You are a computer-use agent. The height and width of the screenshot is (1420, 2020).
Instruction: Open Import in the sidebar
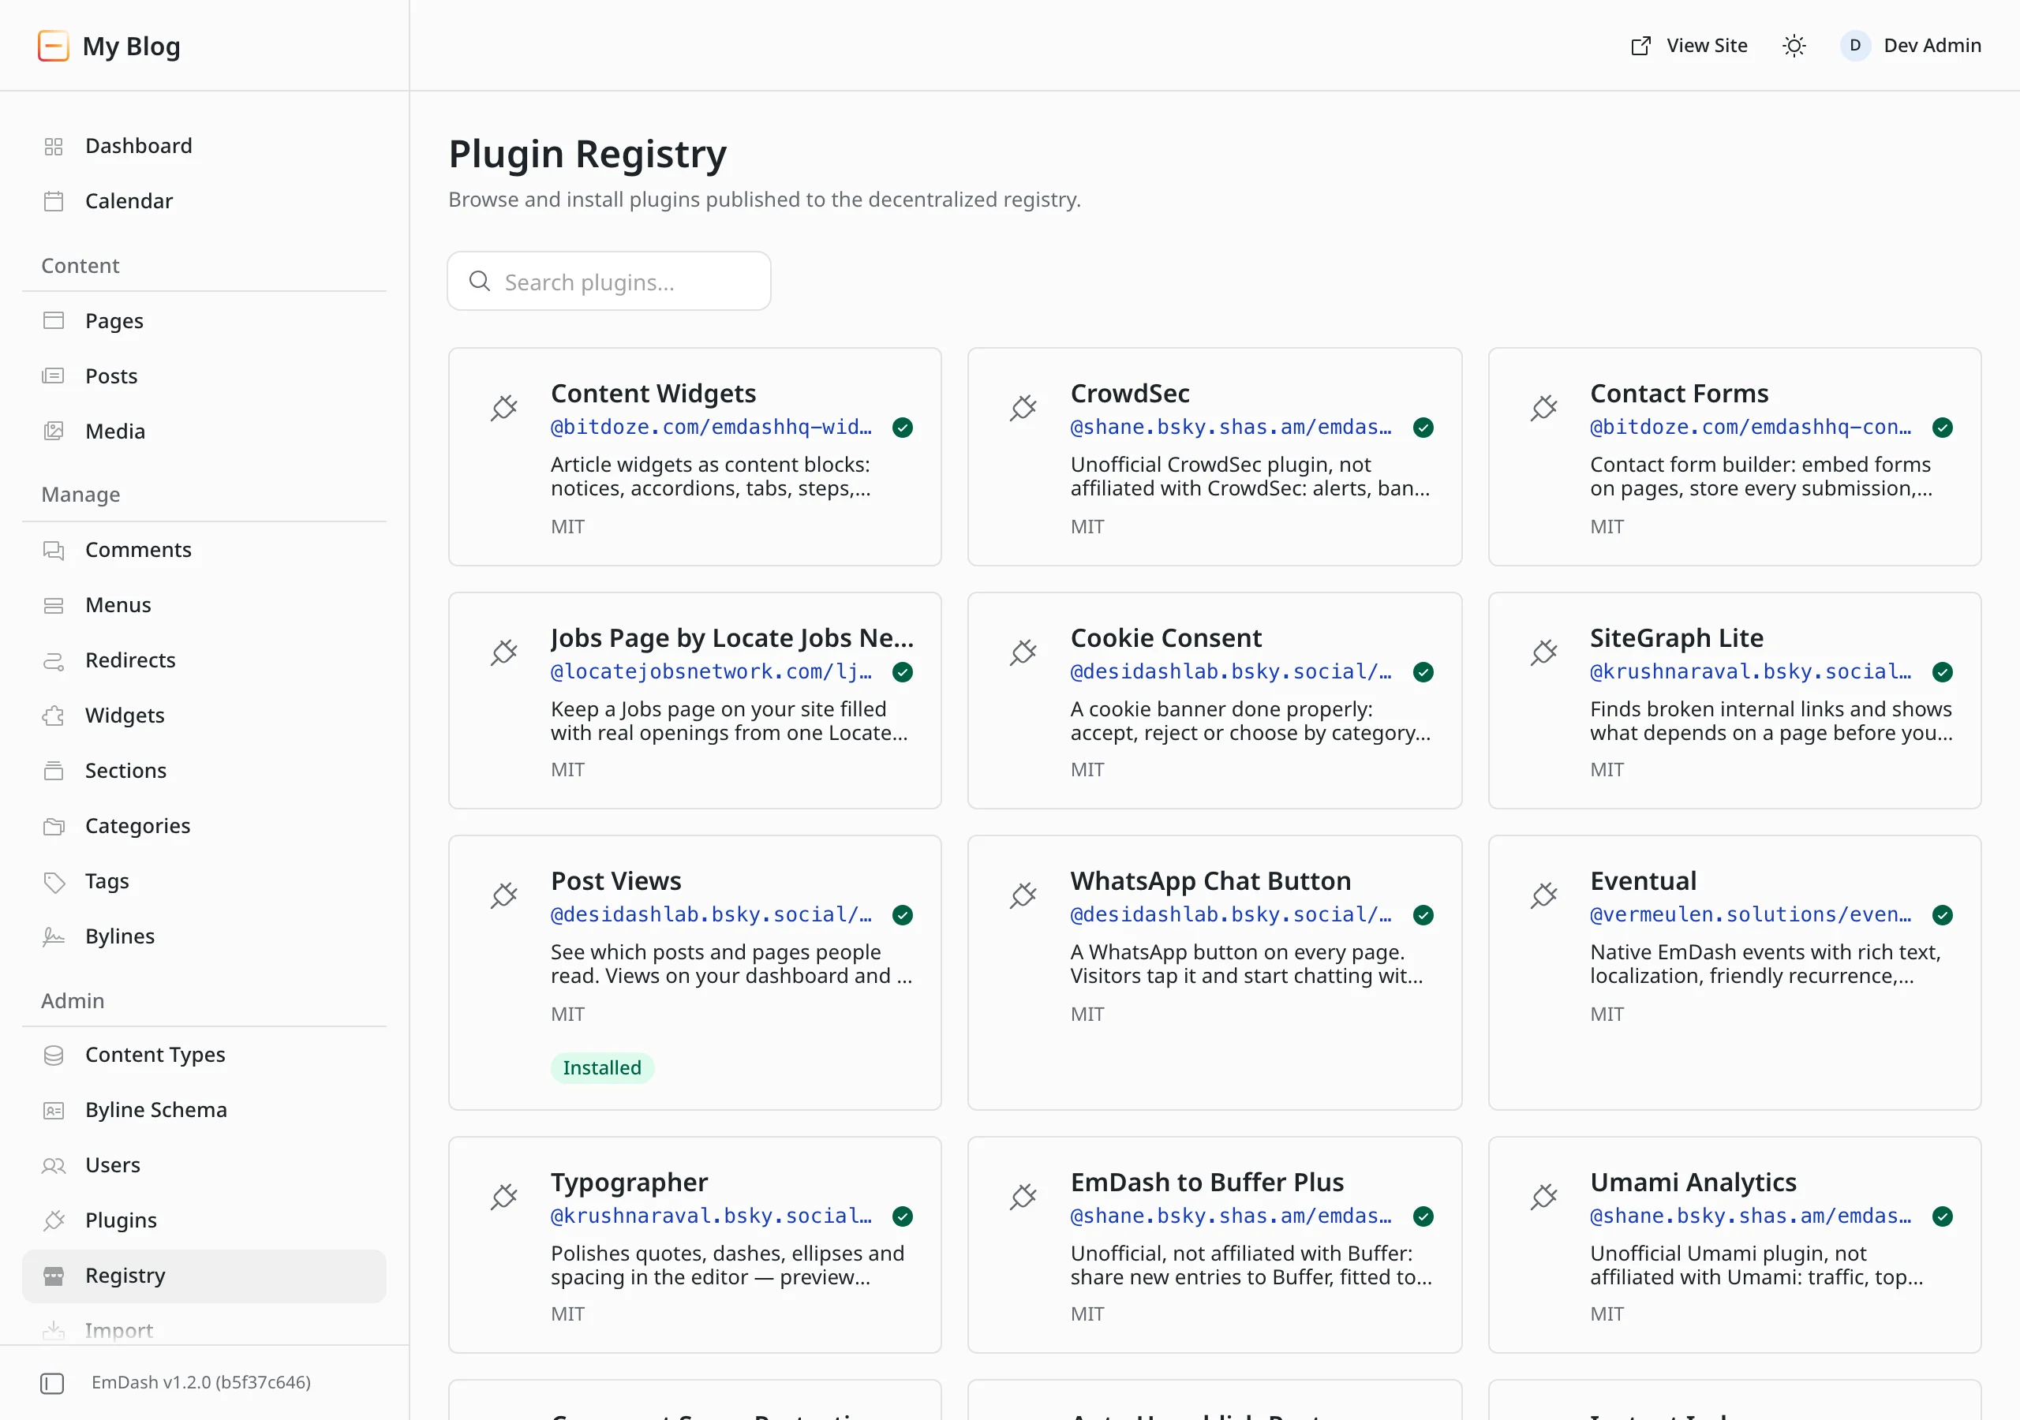coord(204,1330)
